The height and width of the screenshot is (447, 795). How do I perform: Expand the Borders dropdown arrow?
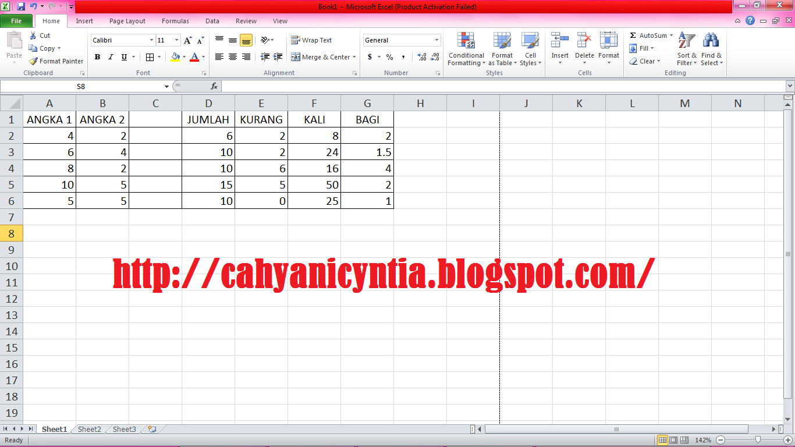pyautogui.click(x=158, y=57)
